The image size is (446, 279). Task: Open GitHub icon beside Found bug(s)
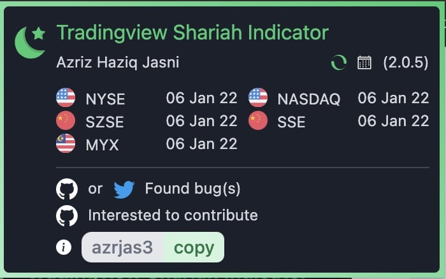67,189
